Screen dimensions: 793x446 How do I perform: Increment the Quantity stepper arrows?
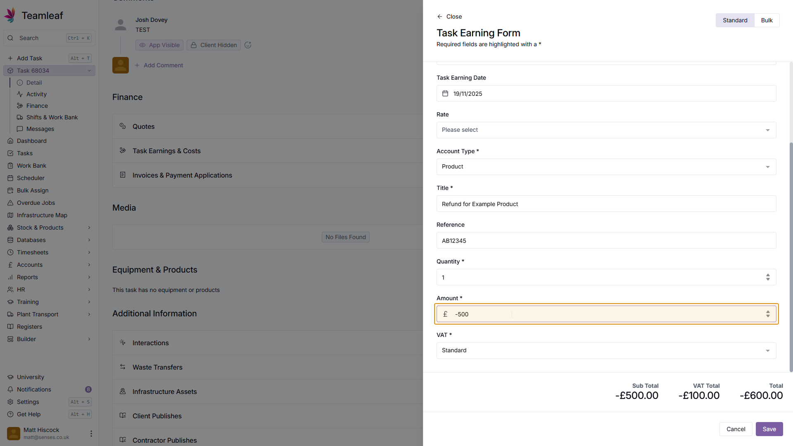pyautogui.click(x=768, y=275)
